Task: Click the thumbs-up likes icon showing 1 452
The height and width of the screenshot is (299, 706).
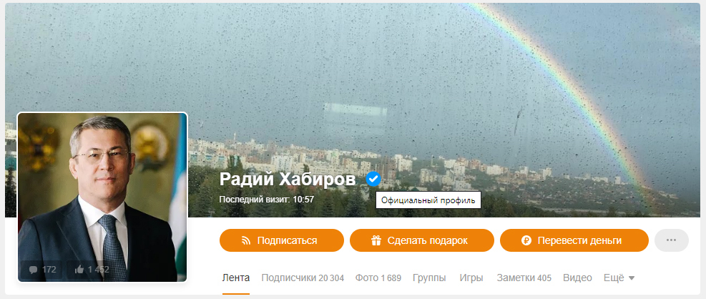Action: pyautogui.click(x=79, y=270)
